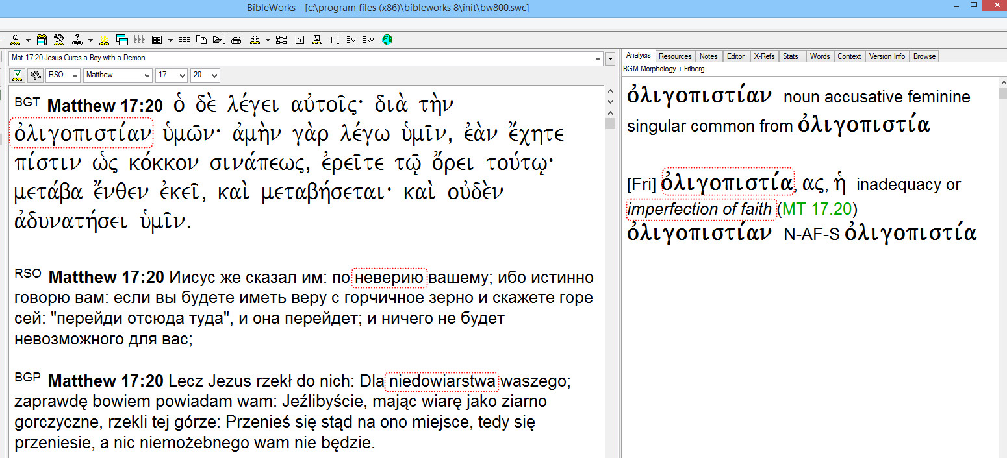Click the Greek word σινάπεως in the verse
The image size is (1007, 458).
click(x=259, y=165)
